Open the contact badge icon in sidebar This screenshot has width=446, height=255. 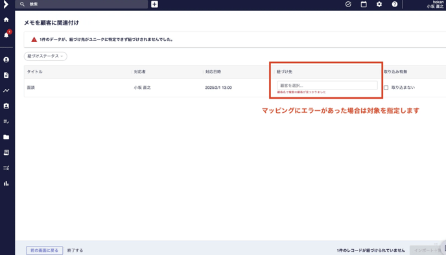[x=6, y=106]
